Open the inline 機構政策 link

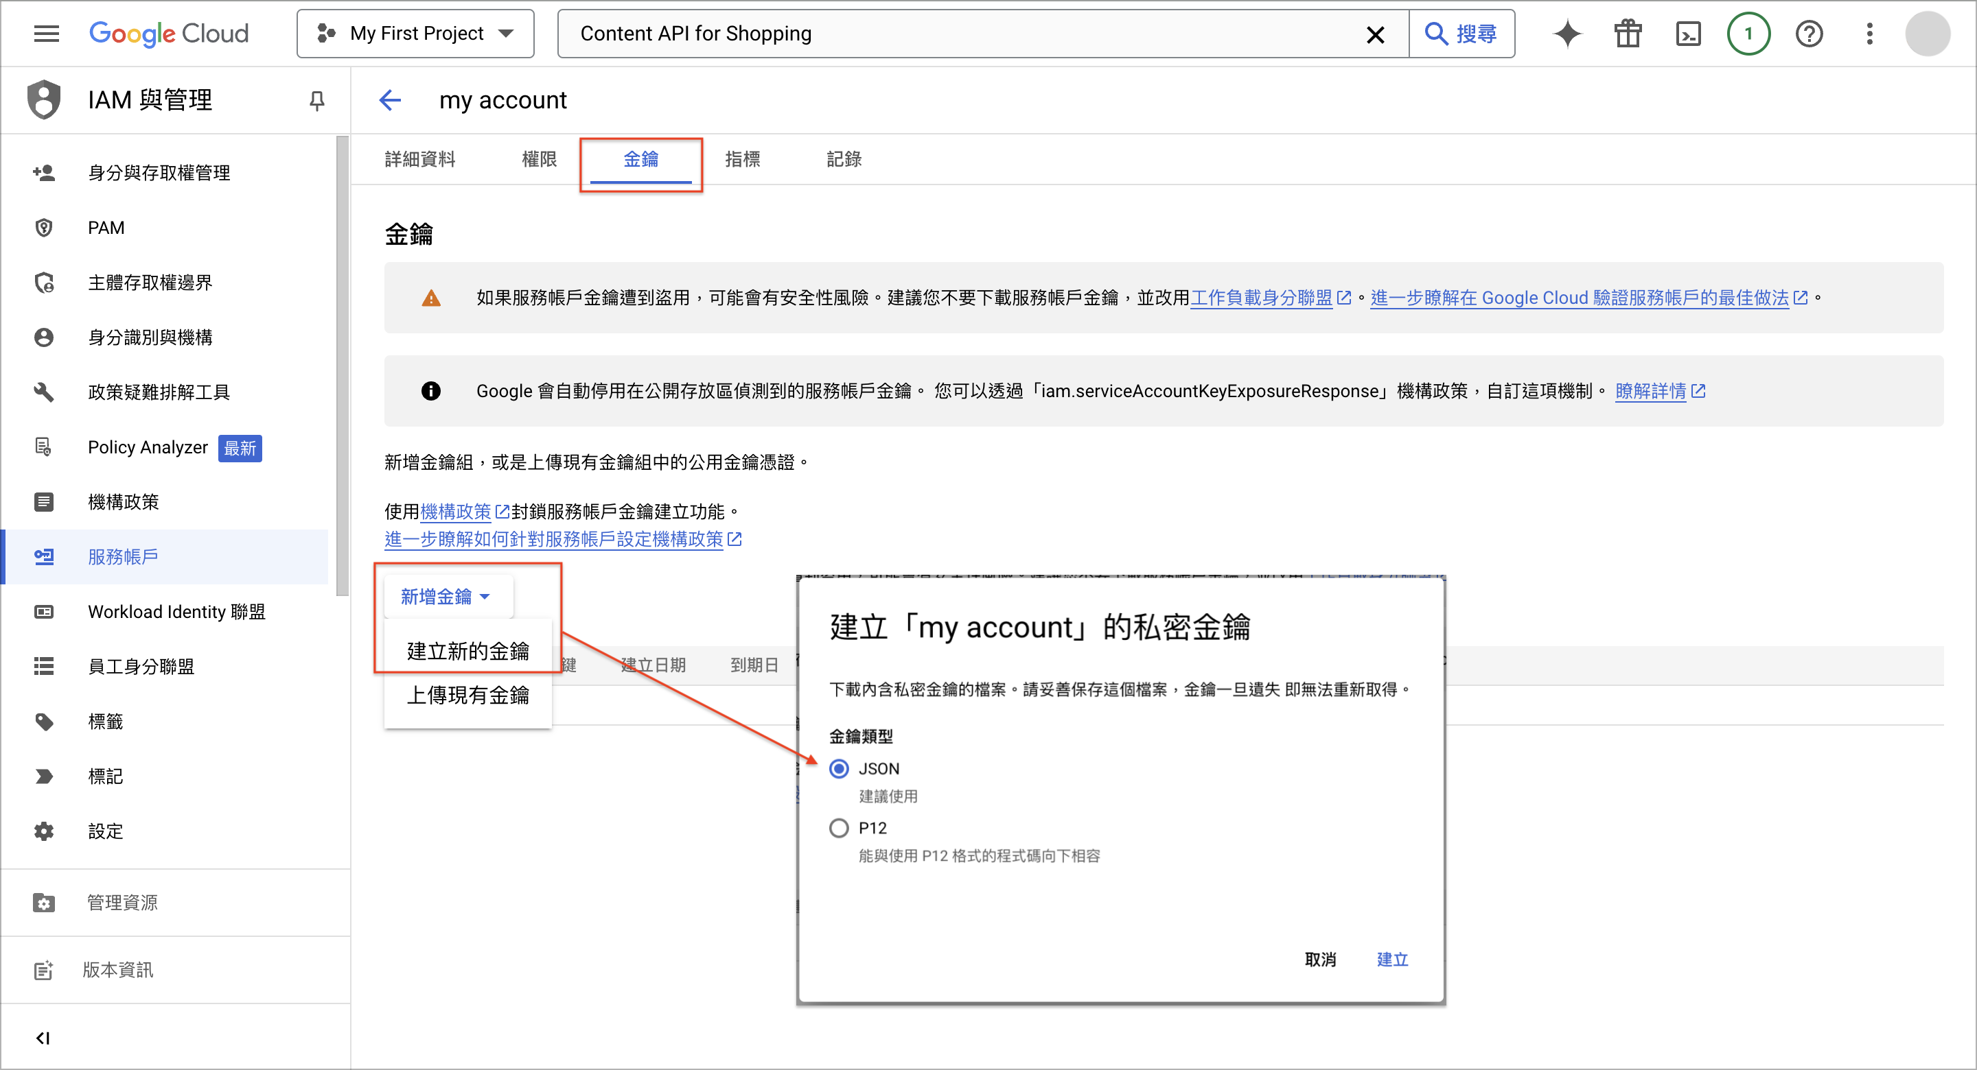[x=464, y=512]
